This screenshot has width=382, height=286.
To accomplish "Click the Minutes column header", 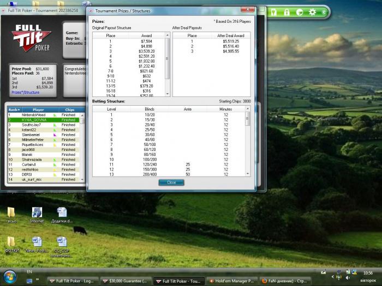I will tap(225, 109).
